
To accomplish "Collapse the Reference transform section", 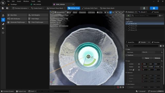I will [126, 73].
